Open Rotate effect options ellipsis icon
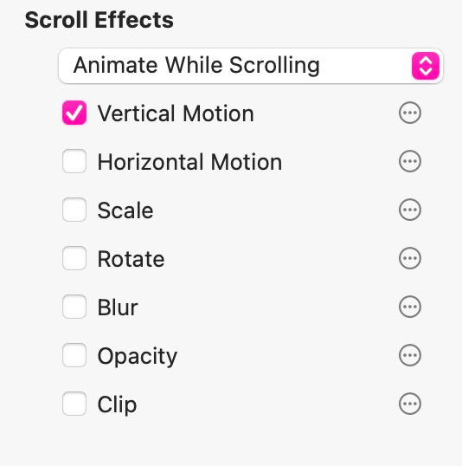This screenshot has height=466, width=462. pos(410,258)
